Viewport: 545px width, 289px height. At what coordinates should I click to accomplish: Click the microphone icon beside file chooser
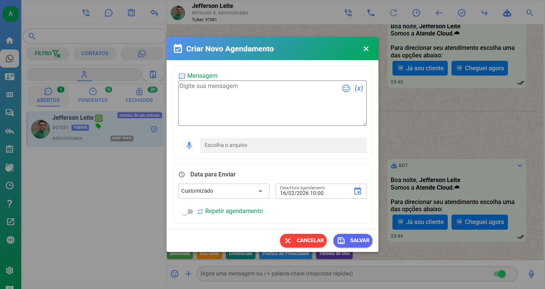click(189, 145)
